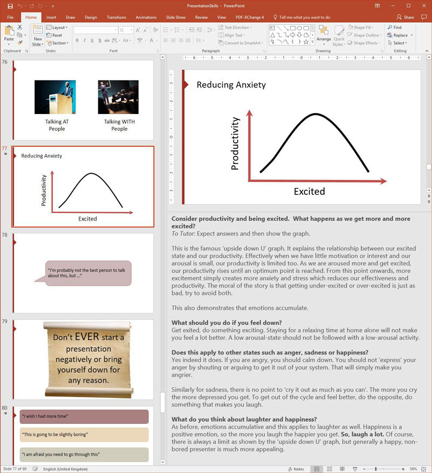Viewport: 432px width, 473px height.
Task: Click the Clear All Formatting icon
Action: (x=156, y=30)
